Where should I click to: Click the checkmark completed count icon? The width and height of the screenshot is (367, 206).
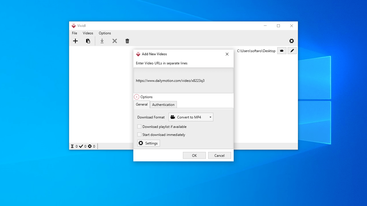[81, 146]
